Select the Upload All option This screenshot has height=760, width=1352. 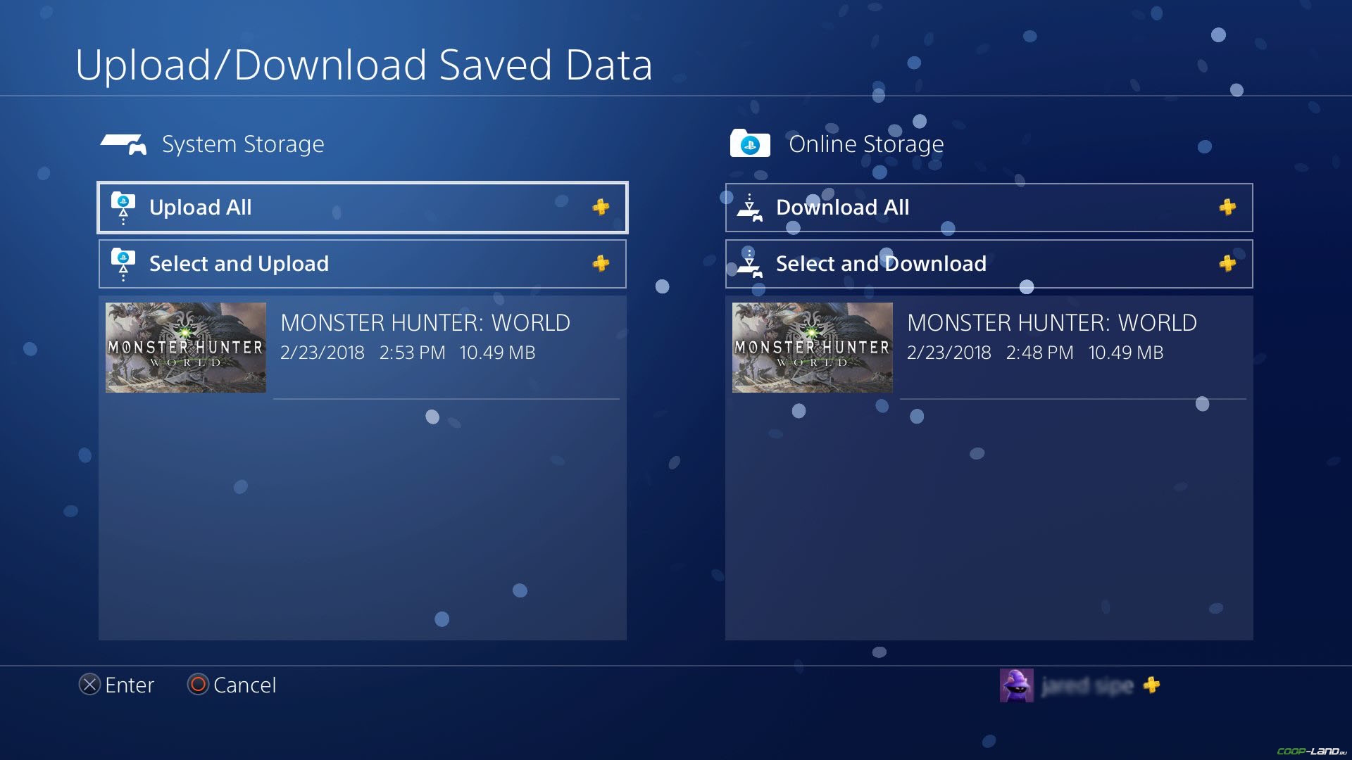click(x=362, y=208)
